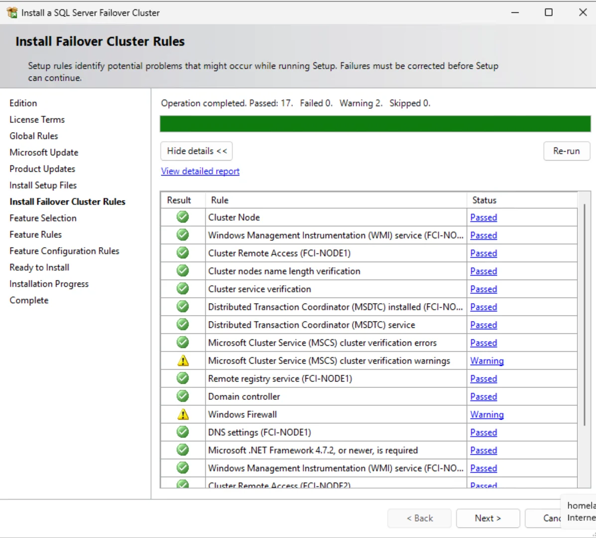Click Hide details button

click(x=197, y=151)
